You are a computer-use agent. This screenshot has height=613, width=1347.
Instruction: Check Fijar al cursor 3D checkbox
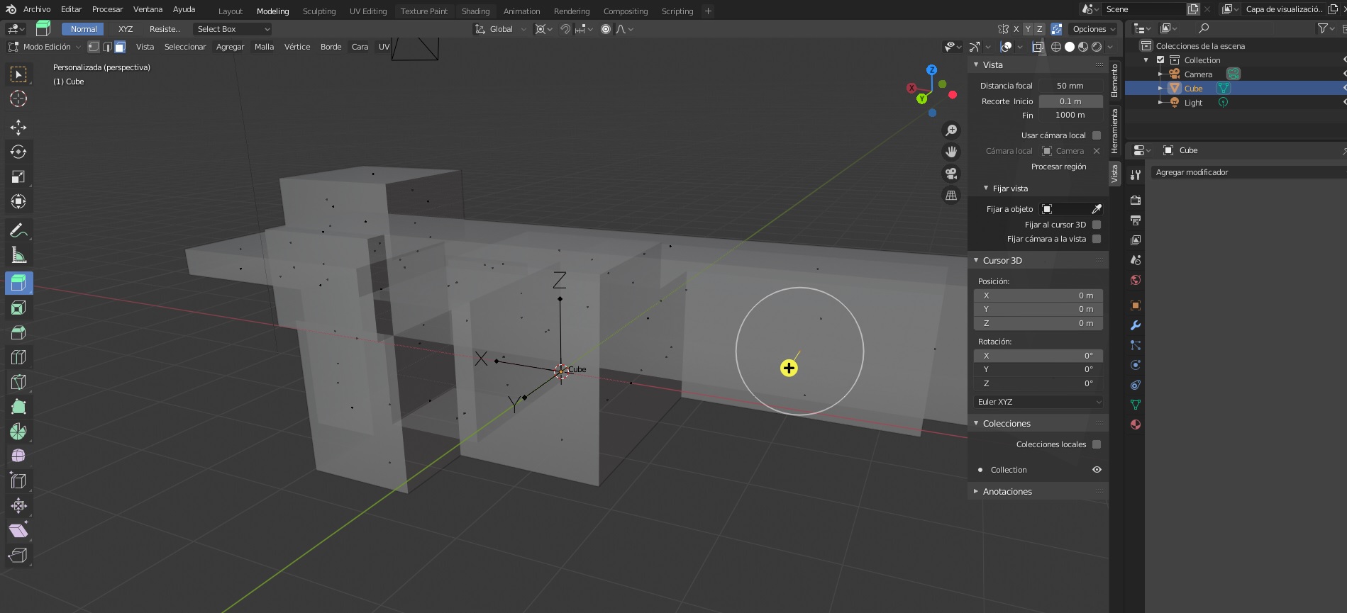(1097, 225)
